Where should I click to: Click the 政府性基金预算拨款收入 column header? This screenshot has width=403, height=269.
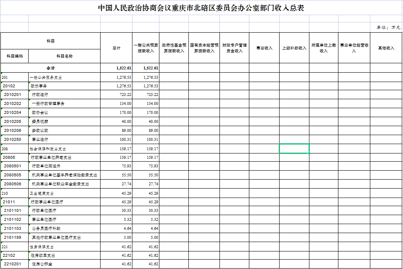coord(174,48)
